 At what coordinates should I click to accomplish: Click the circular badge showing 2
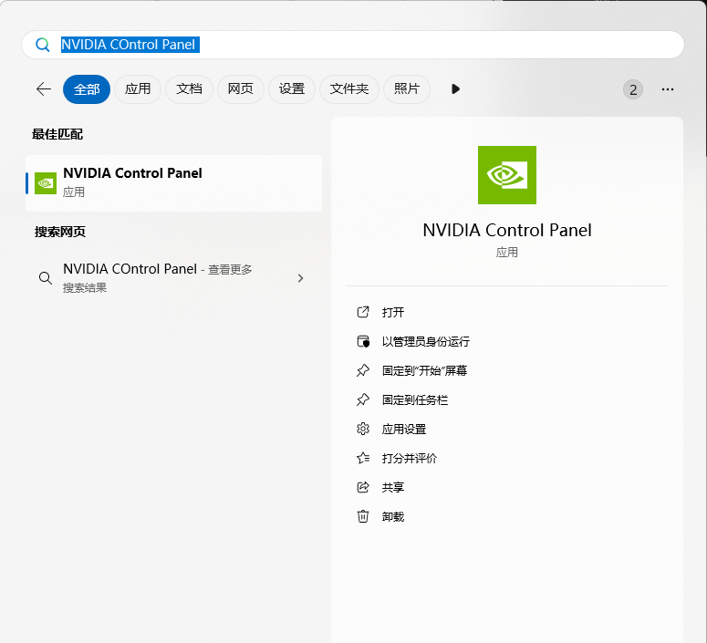coord(633,89)
